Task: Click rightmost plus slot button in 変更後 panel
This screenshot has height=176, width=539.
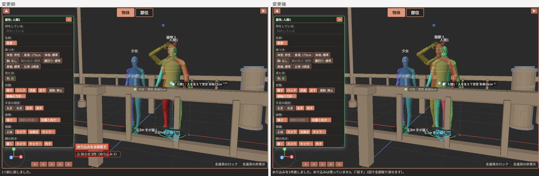Action: click(339, 164)
